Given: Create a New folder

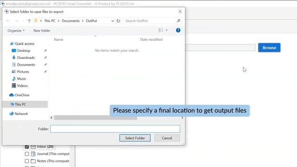Looking at the screenshot, I should click(x=42, y=31).
